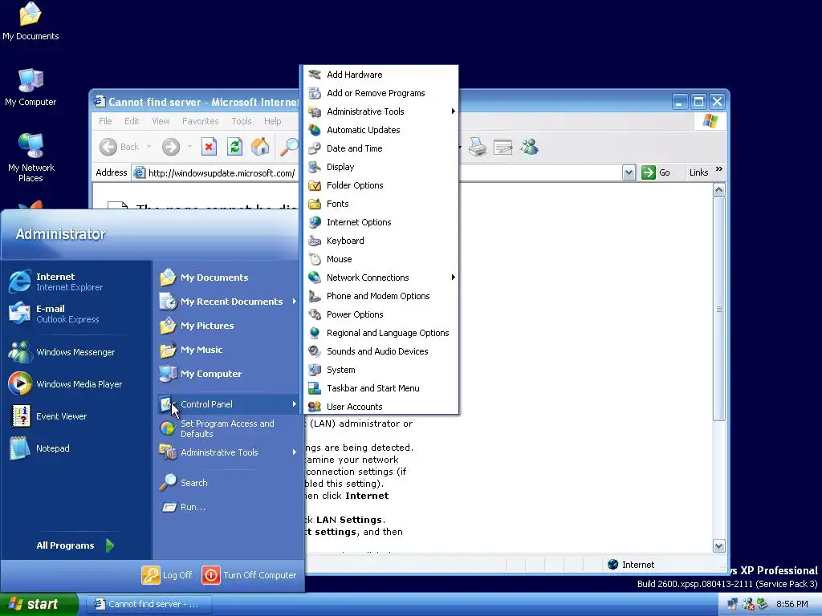Viewport: 822px width, 616px height.
Task: Open Automatic Updates entry
Action: click(380, 130)
